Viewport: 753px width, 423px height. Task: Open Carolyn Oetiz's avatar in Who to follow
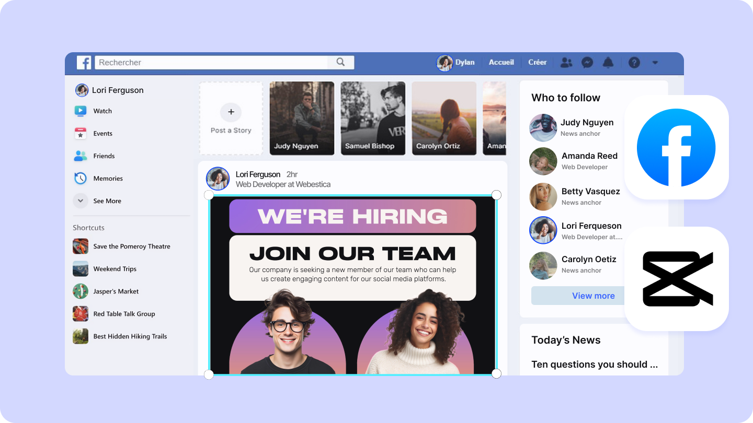pyautogui.click(x=543, y=265)
